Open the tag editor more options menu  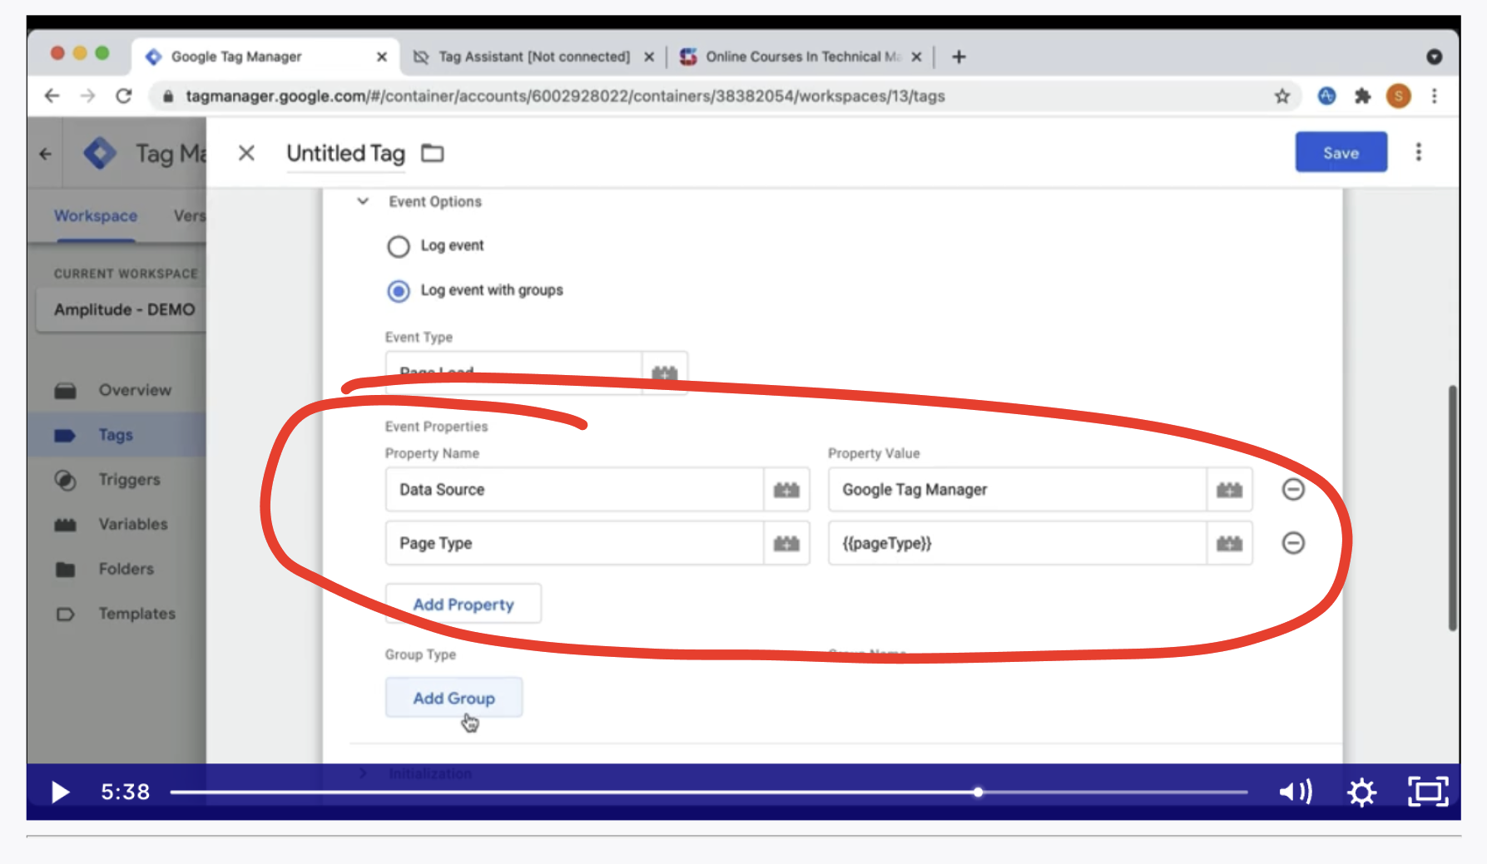(1419, 152)
